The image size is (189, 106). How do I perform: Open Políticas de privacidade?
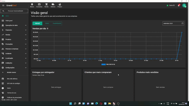click(x=14, y=98)
